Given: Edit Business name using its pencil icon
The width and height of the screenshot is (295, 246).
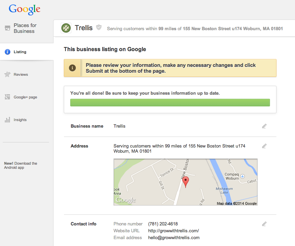Looking at the screenshot, I should tap(264, 126).
